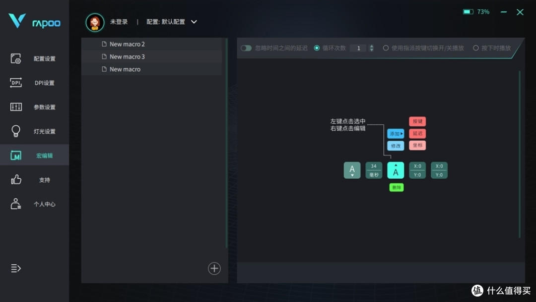Expand the 配置: 默认配置 dropdown chevron

click(x=194, y=22)
